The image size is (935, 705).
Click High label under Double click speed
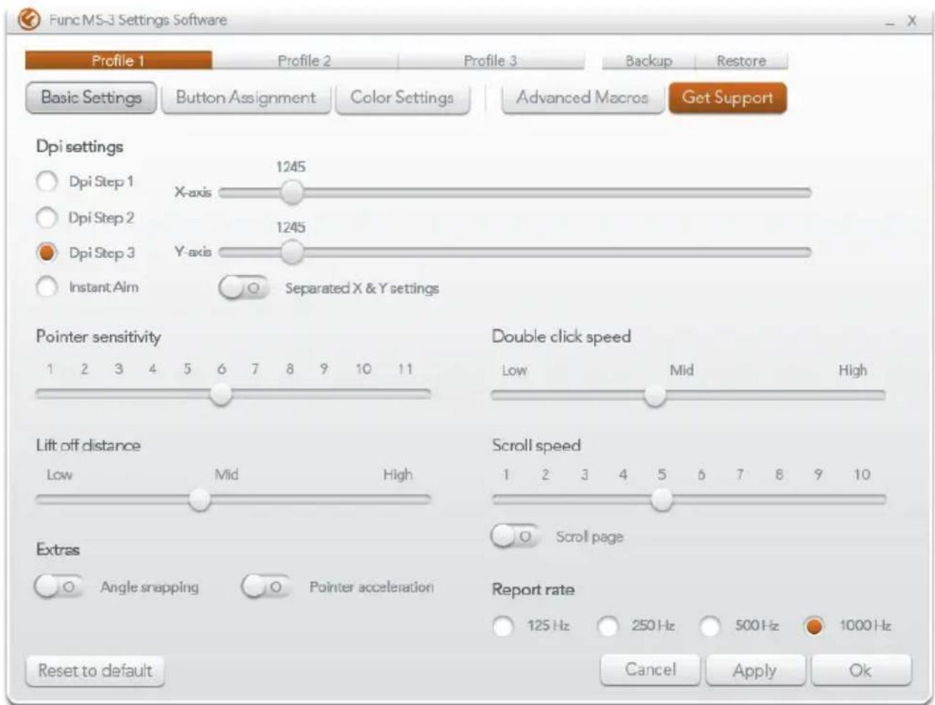[x=853, y=370]
